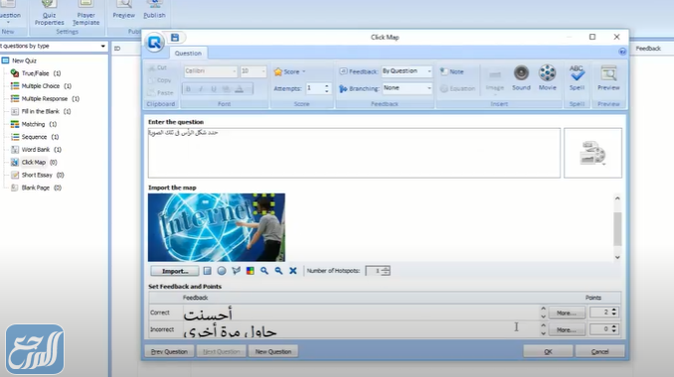674x377 pixels.
Task: Click inside the Enter the question text box
Action: (354, 153)
